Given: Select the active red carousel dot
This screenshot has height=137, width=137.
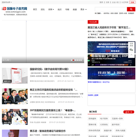Looking at the screenshot, I should click(73, 60).
